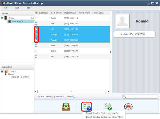Image resolution: width=160 pixels, height=119 pixels.
Task: Check the box for Rose
Action: (36, 45)
